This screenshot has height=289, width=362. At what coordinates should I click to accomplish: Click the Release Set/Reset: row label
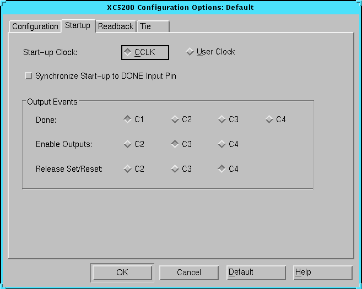pos(69,169)
